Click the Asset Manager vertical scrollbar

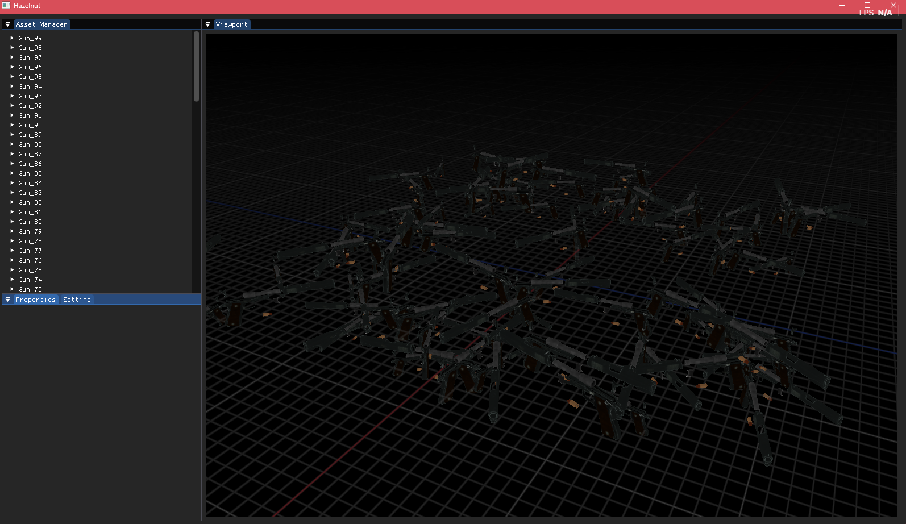(x=196, y=66)
